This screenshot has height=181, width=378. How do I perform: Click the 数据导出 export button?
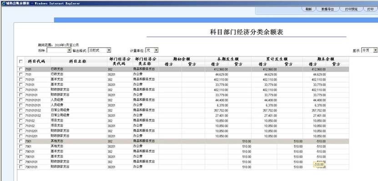point(328,9)
